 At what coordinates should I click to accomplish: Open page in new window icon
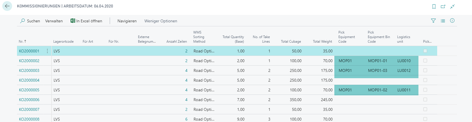pyautogui.click(x=443, y=7)
